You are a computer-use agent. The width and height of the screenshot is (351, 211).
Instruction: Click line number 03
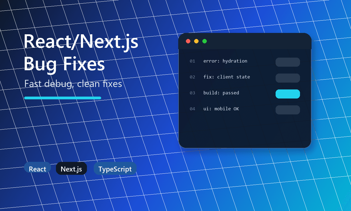(193, 93)
